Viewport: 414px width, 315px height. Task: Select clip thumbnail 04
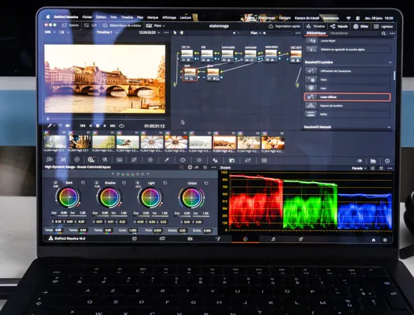click(x=128, y=142)
